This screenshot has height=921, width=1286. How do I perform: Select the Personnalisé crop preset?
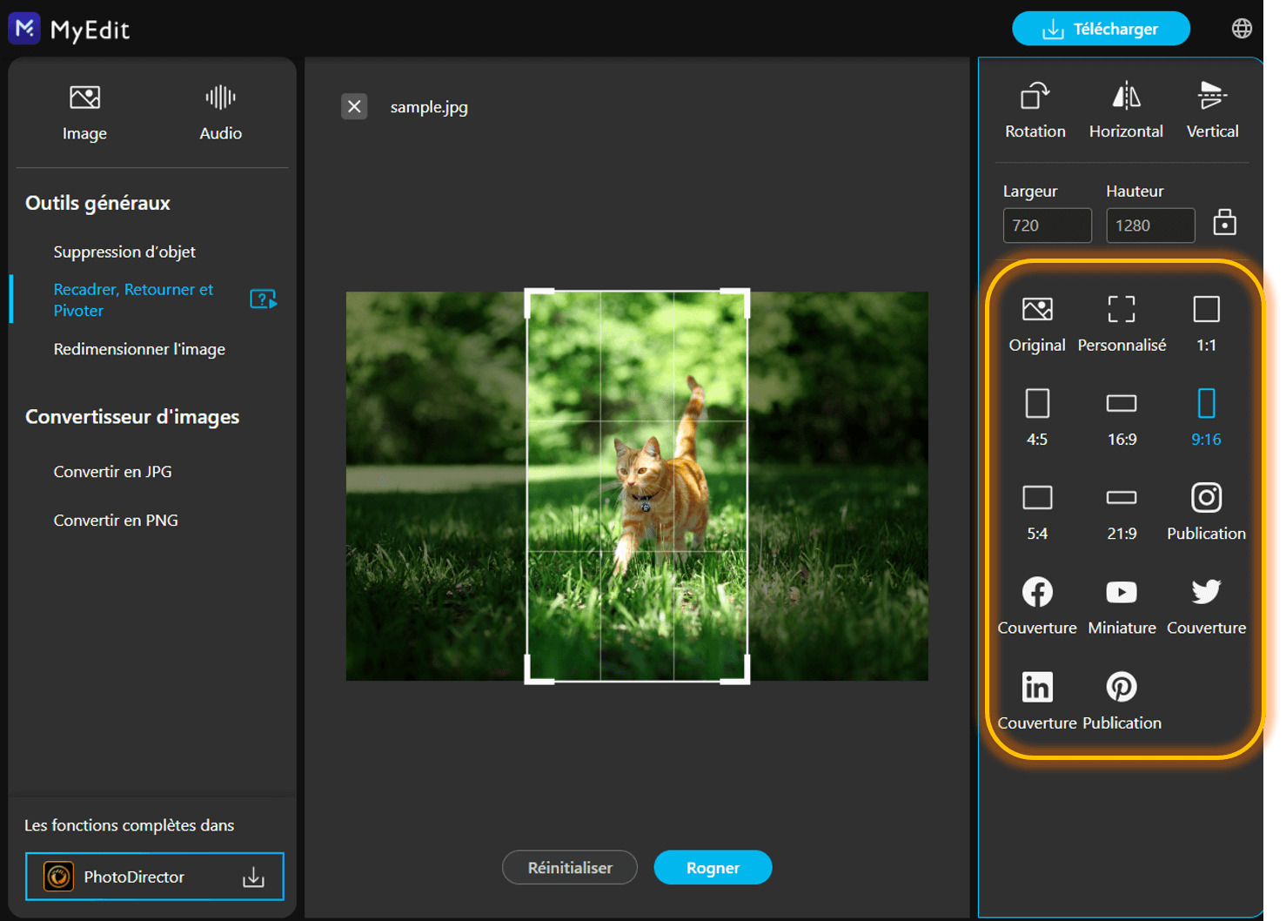click(1122, 324)
